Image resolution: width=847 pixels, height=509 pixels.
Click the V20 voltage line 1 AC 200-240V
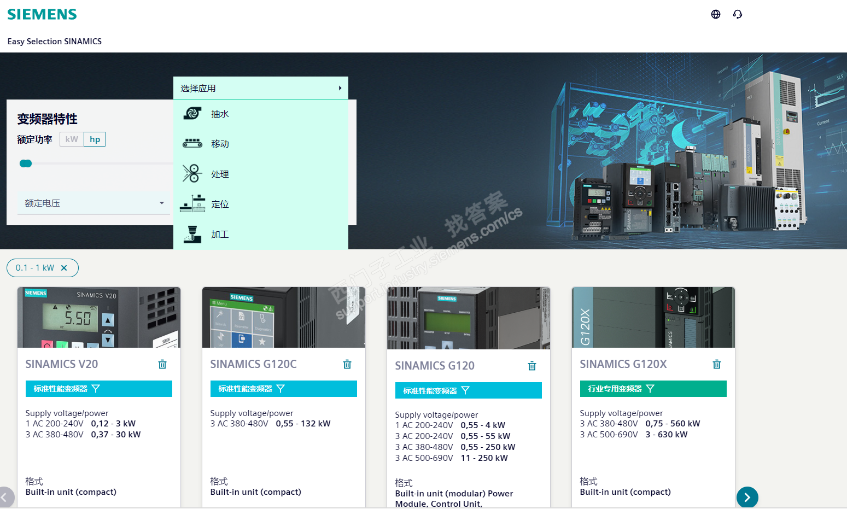click(x=55, y=424)
